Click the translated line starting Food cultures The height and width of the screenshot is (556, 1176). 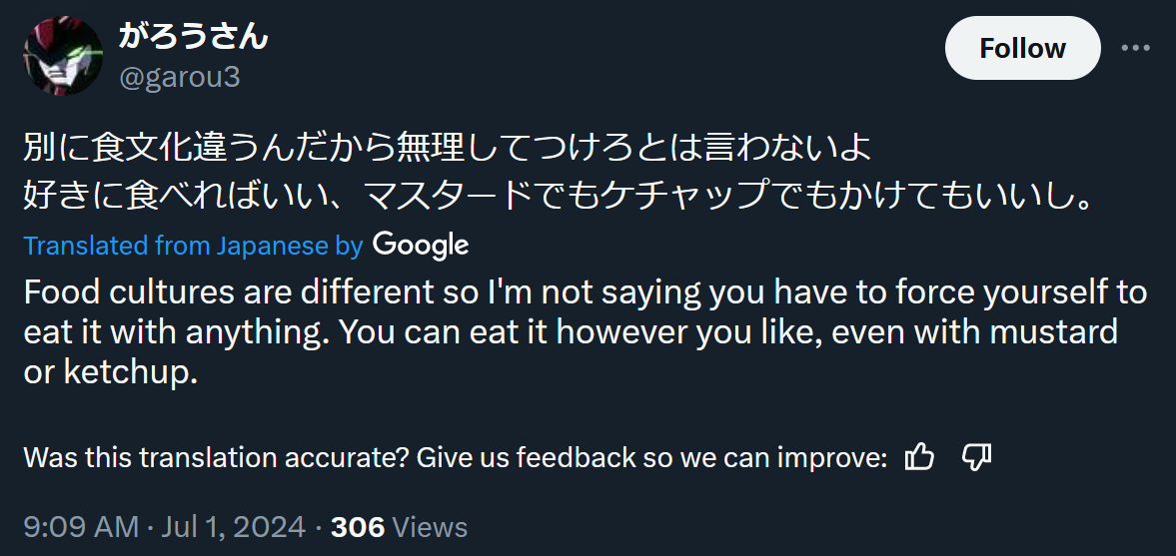(585, 292)
